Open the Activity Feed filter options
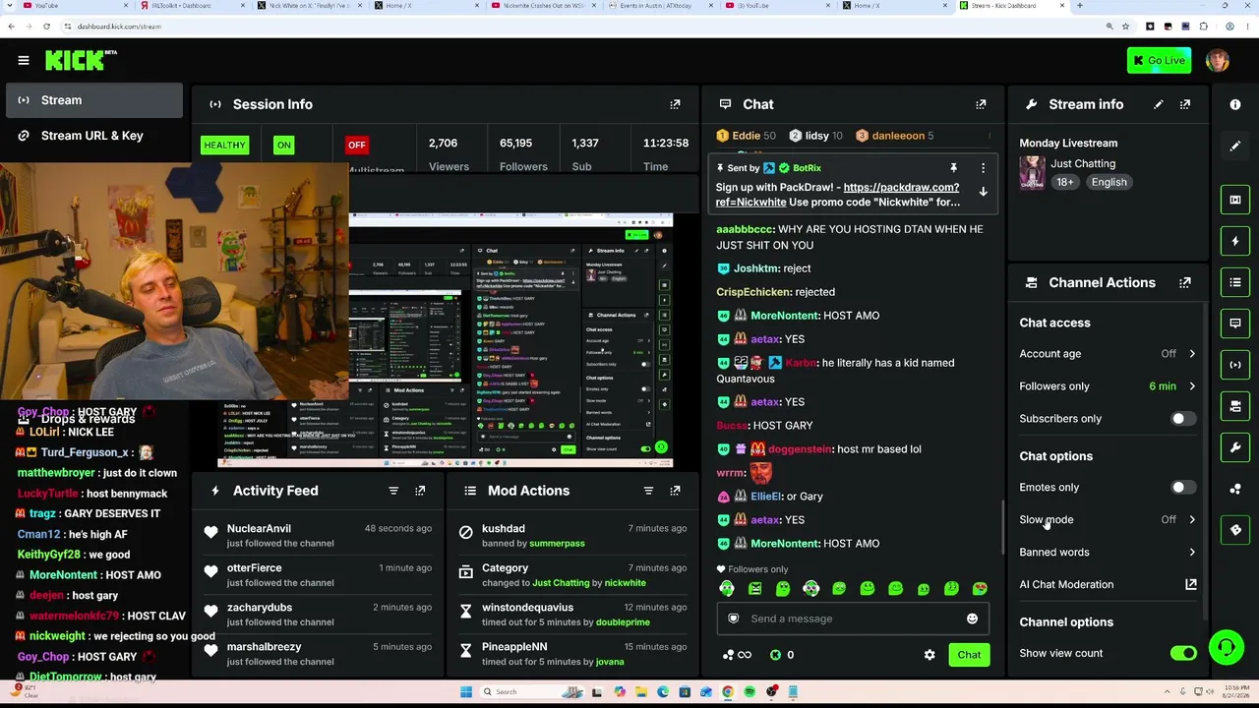Image resolution: width=1259 pixels, height=708 pixels. click(x=393, y=491)
